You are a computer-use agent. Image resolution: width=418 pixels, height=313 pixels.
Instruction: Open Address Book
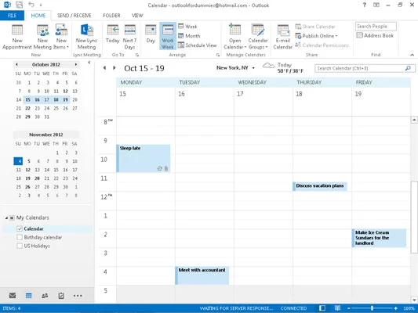(375, 35)
